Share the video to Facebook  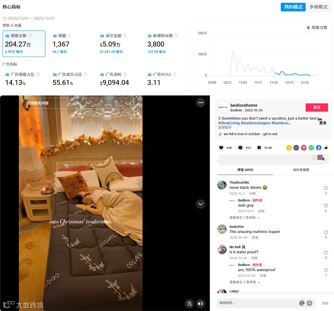(319, 148)
